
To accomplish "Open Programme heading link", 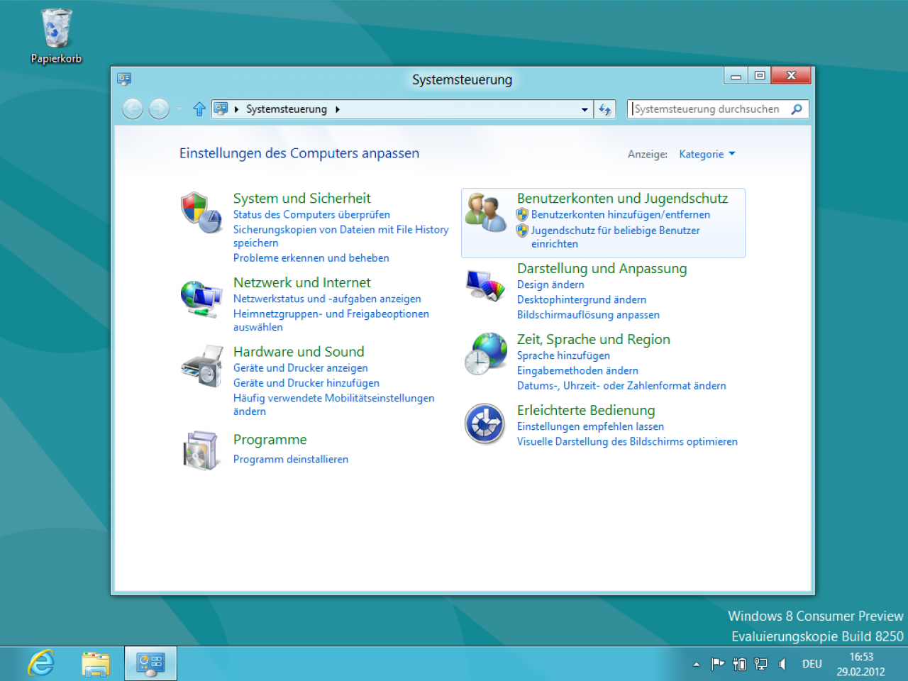I will [x=270, y=440].
